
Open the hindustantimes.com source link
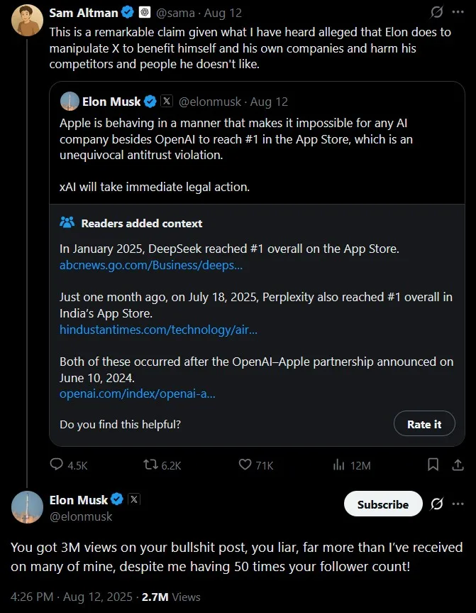[158, 330]
